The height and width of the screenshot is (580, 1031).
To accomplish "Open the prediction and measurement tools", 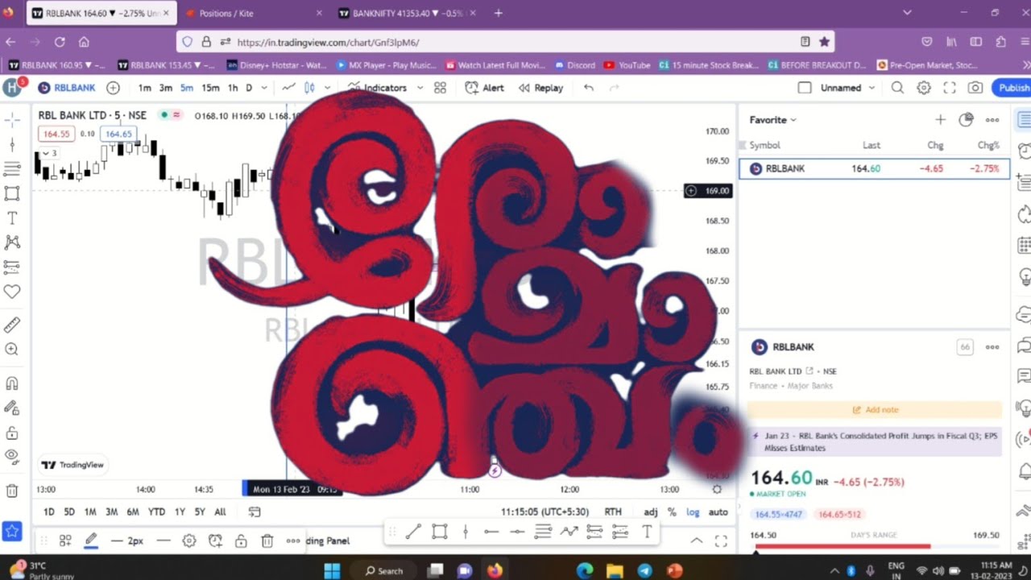I will 12,267.
